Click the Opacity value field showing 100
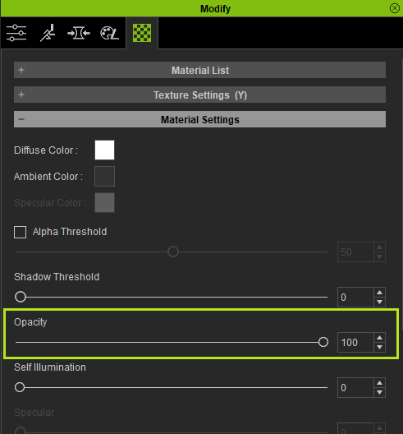 click(355, 343)
